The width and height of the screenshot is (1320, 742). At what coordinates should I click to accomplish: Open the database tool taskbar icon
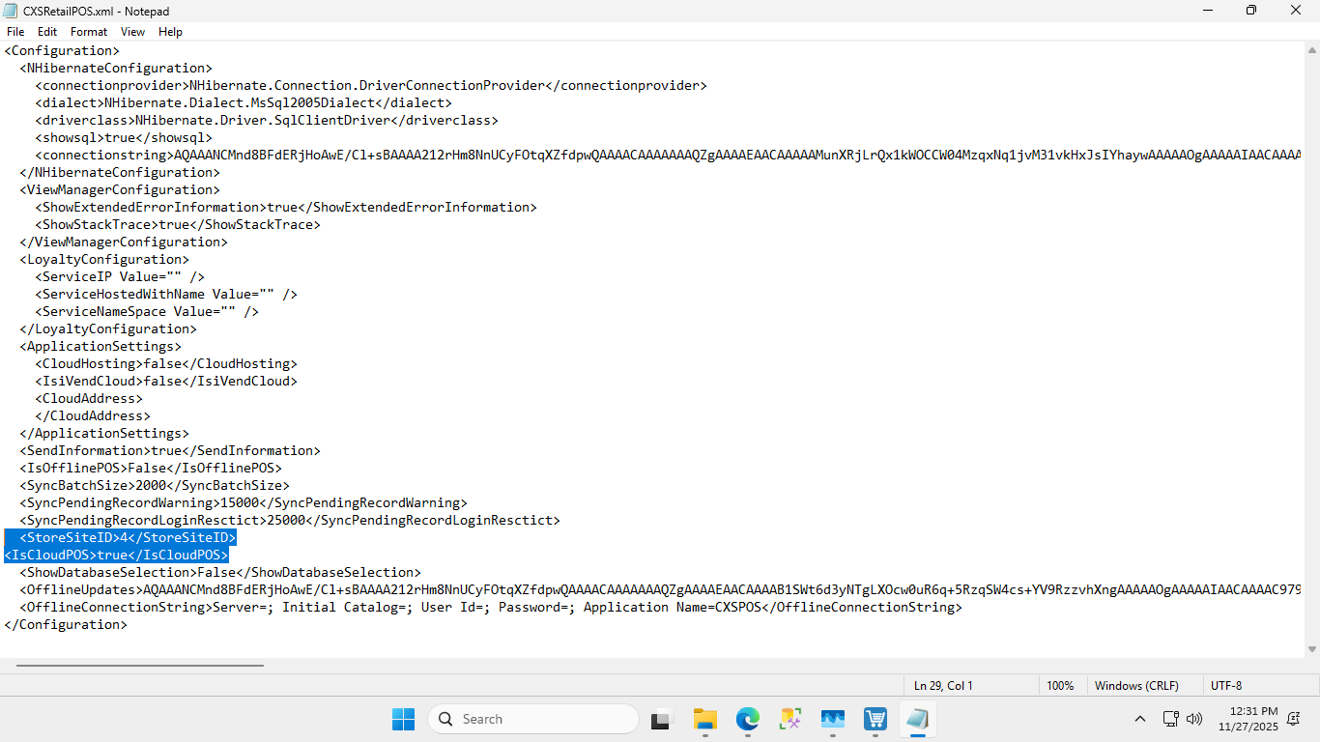(x=790, y=719)
